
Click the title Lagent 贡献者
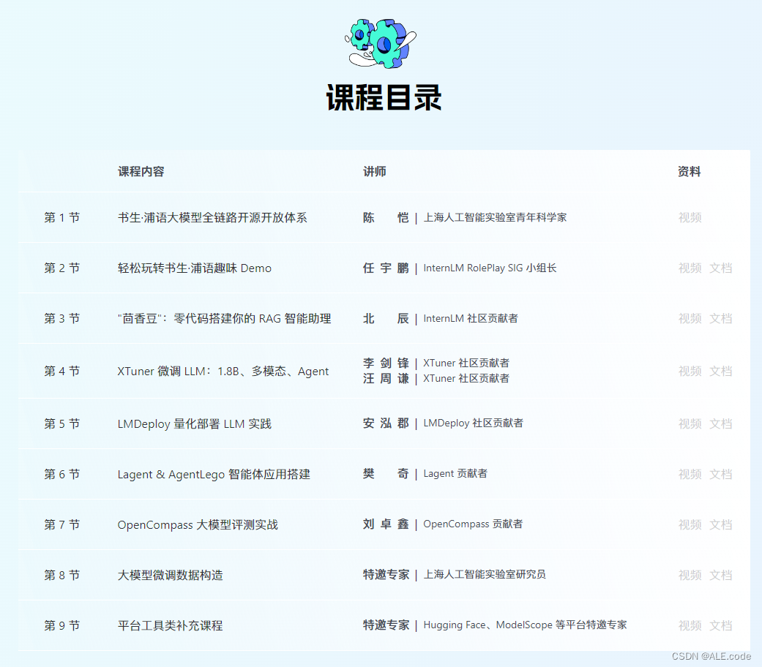[x=455, y=473]
